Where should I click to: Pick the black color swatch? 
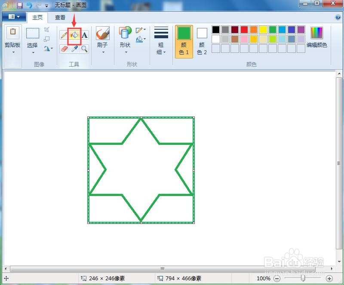[216, 30]
